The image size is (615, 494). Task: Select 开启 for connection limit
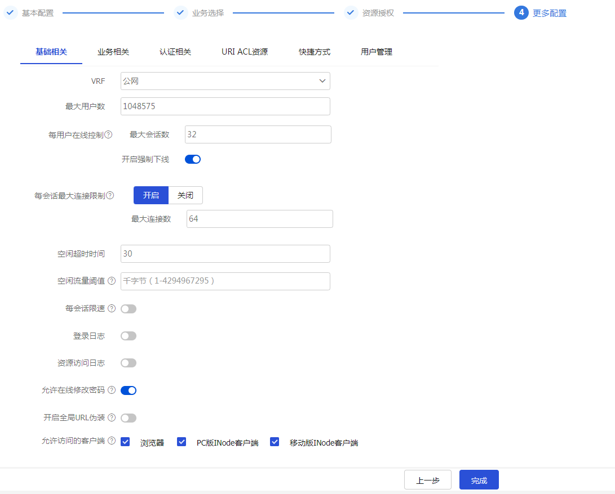[x=151, y=195]
